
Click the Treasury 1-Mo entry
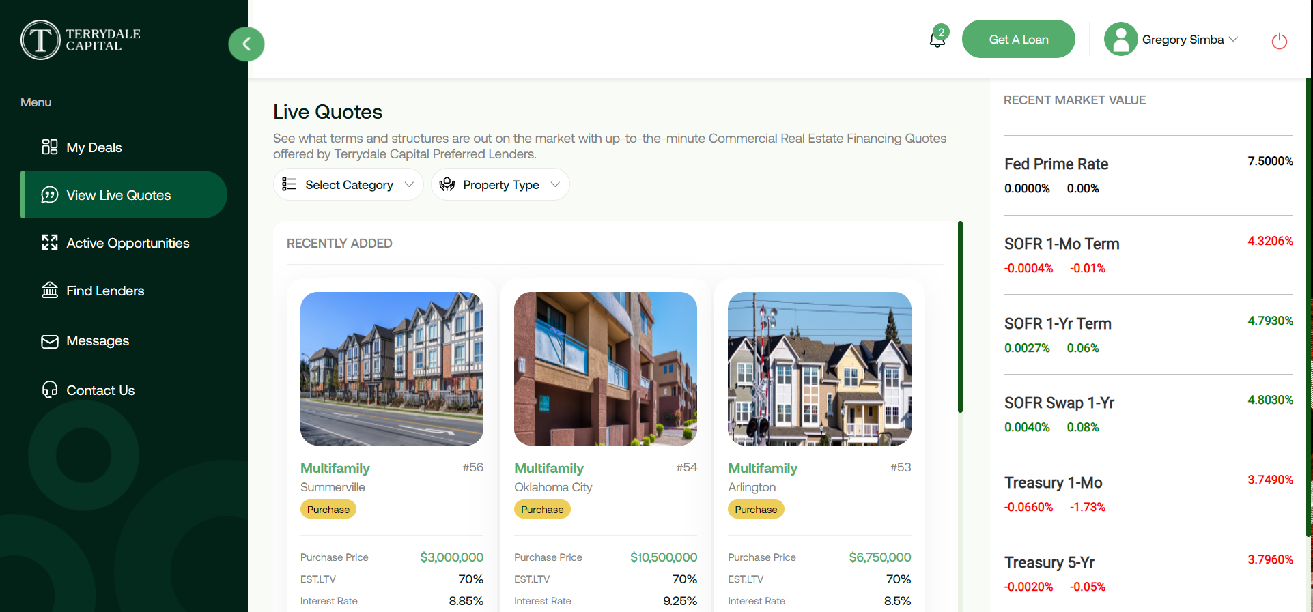click(1148, 494)
